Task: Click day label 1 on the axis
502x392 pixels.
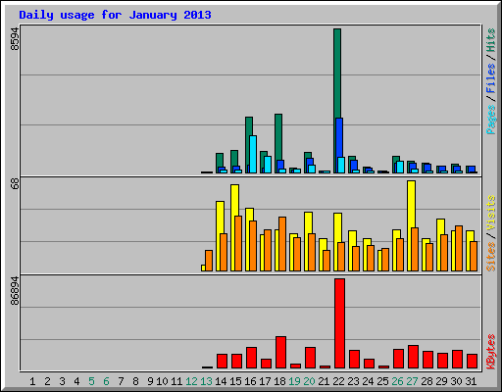Action: [32, 381]
